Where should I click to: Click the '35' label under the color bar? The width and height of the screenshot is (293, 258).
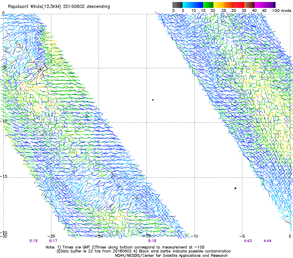[x=244, y=11]
